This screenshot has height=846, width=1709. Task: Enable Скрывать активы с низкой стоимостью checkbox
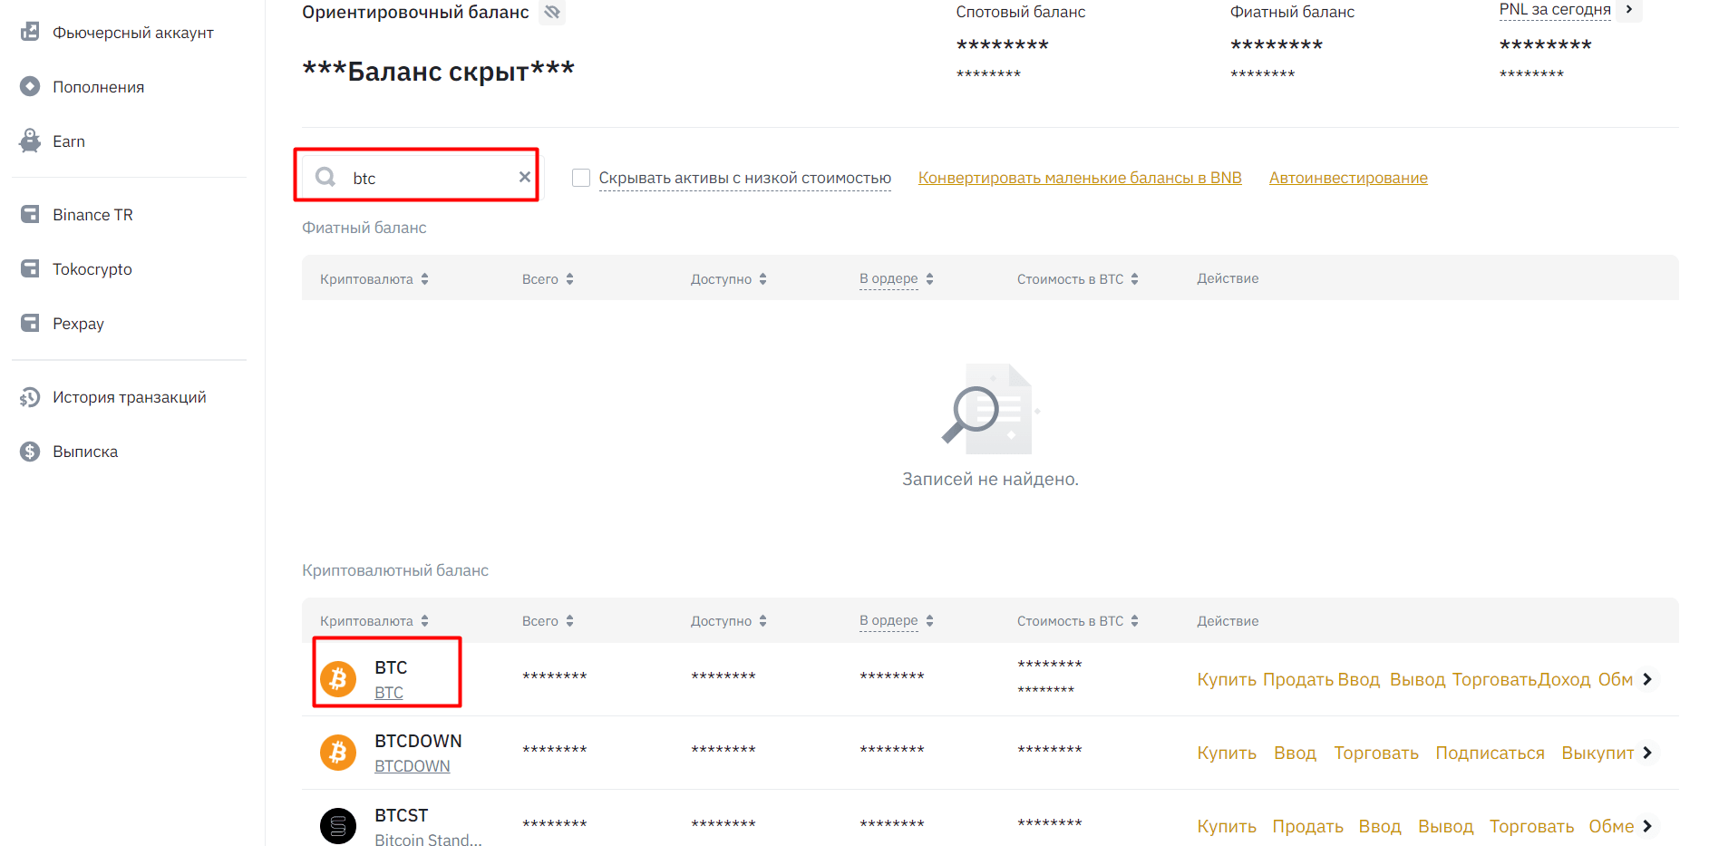coord(581,178)
